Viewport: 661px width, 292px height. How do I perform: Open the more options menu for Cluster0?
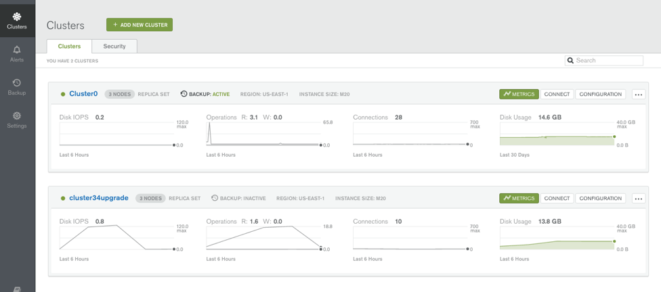tap(639, 94)
